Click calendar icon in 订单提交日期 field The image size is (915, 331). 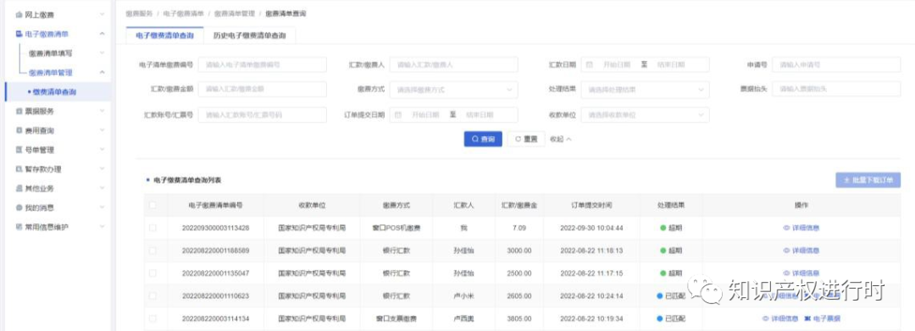[x=398, y=115]
